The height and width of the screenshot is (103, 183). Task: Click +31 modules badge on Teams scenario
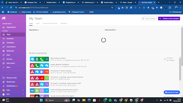pos(47,72)
